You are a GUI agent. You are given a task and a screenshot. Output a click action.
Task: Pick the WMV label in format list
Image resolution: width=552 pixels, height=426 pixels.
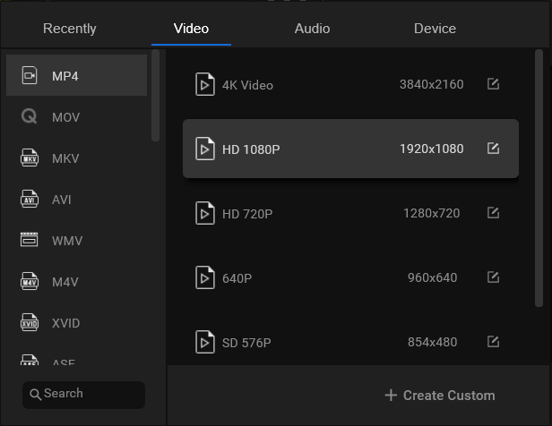point(67,241)
